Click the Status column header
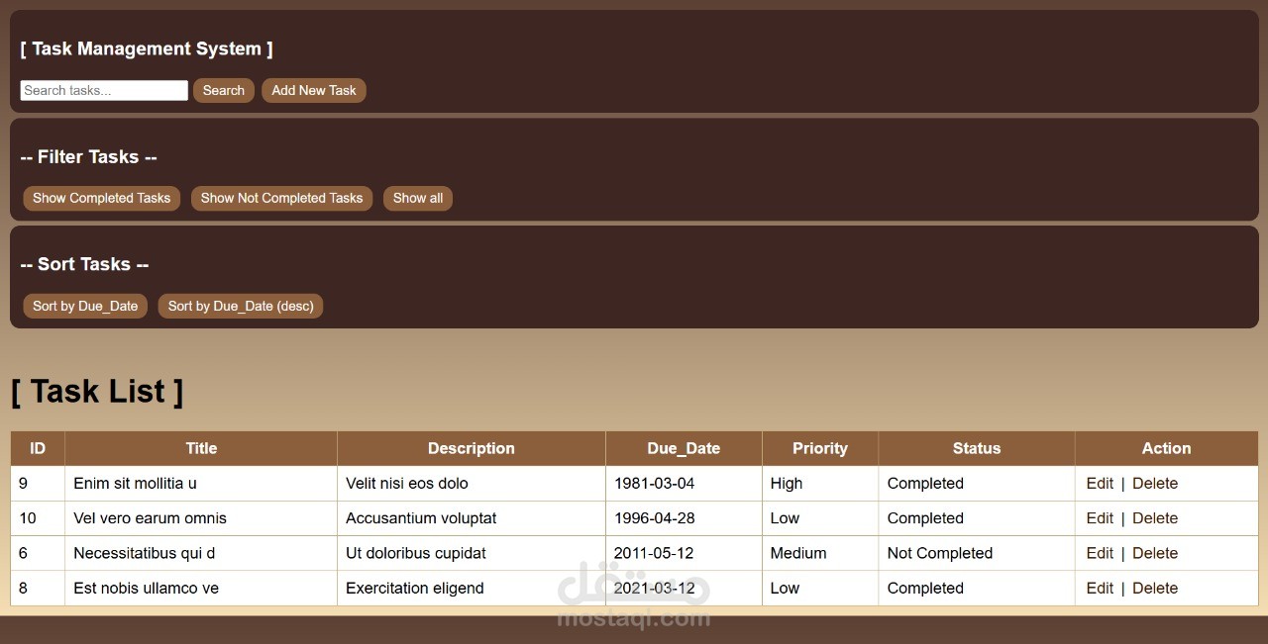1268x644 pixels. [977, 448]
